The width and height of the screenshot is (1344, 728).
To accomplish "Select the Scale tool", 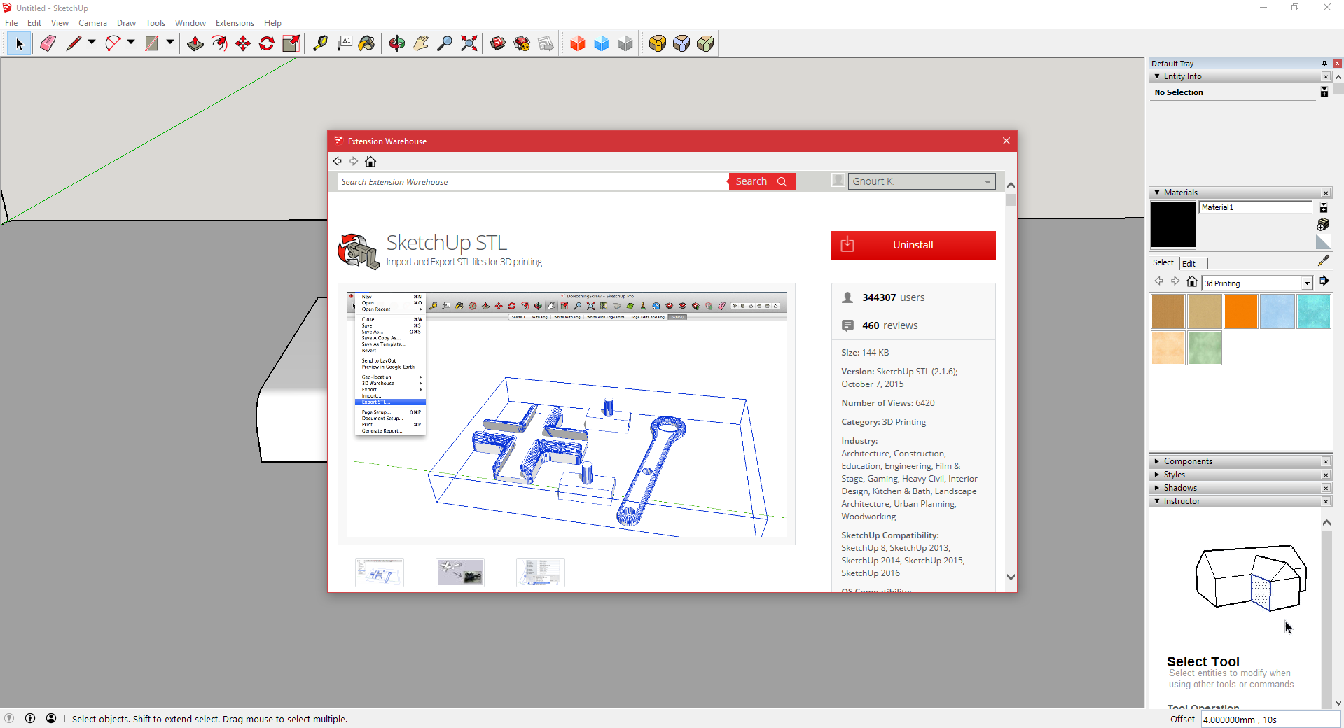I will click(291, 44).
